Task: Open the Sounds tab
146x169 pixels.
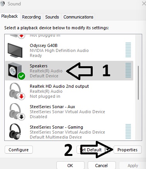Action: coord(52,17)
